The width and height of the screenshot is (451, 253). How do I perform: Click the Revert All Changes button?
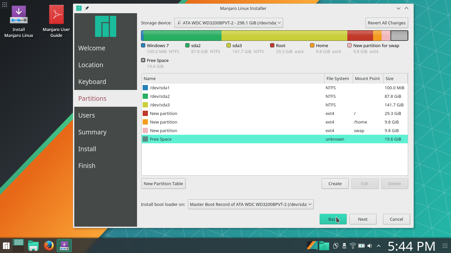387,23
